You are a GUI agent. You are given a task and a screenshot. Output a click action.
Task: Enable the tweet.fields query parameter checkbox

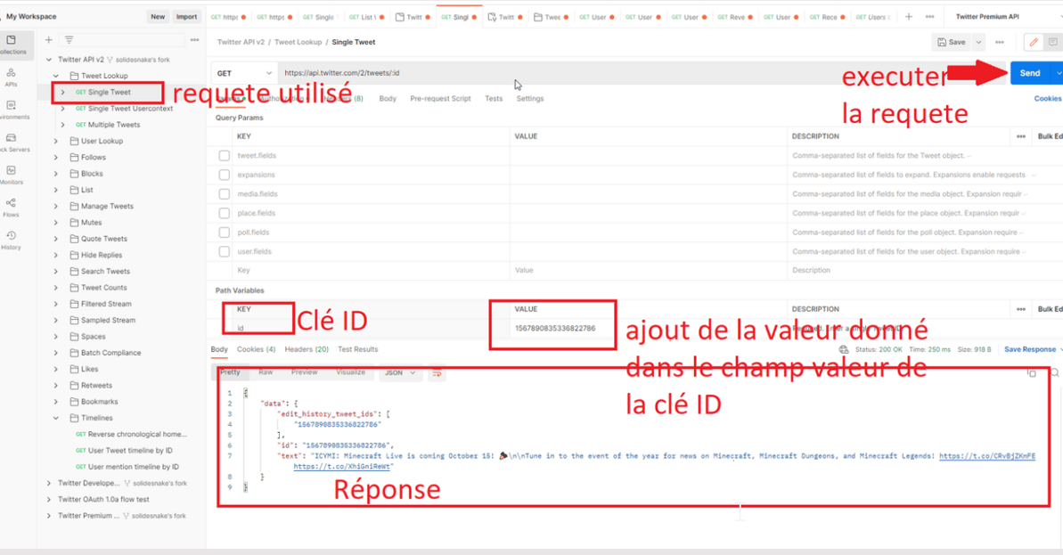tap(225, 156)
